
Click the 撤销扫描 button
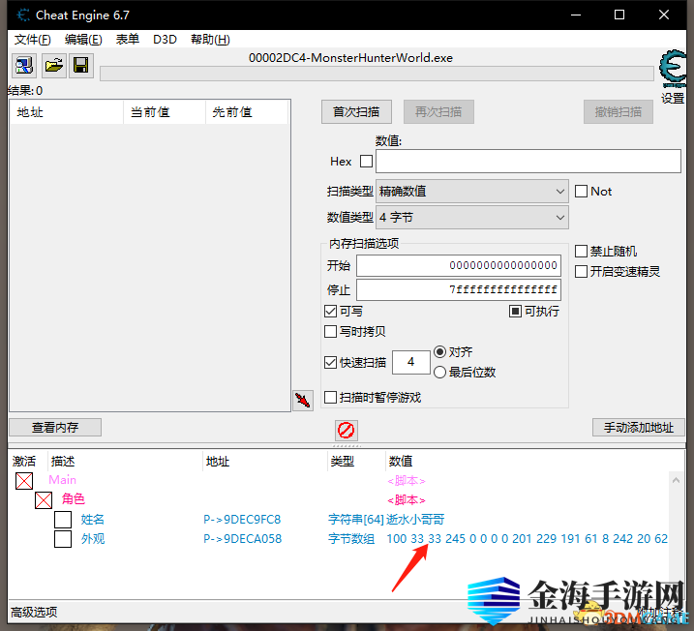(x=619, y=112)
